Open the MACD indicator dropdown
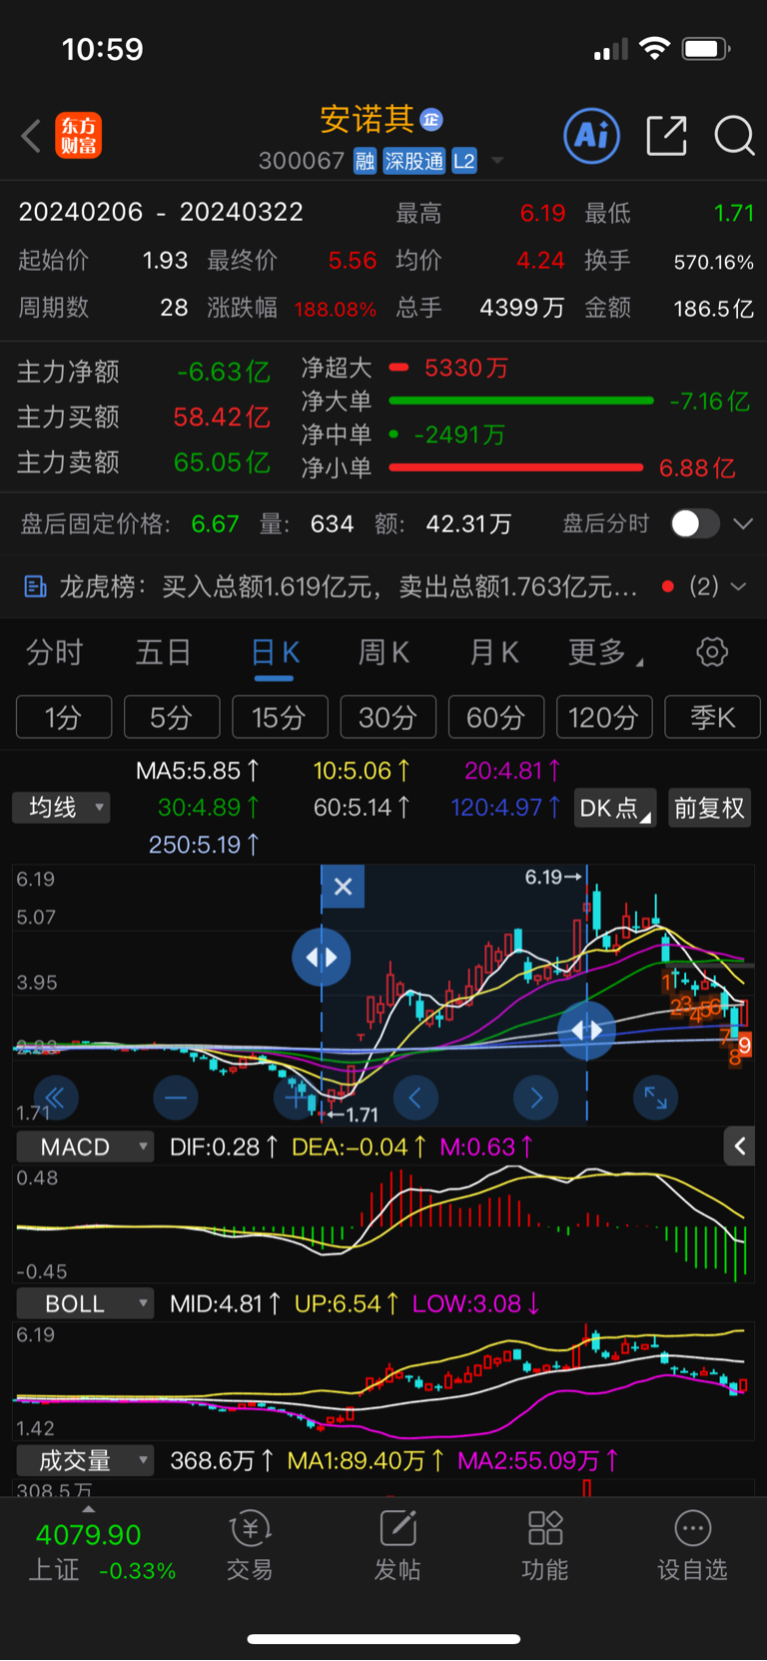 85,1147
